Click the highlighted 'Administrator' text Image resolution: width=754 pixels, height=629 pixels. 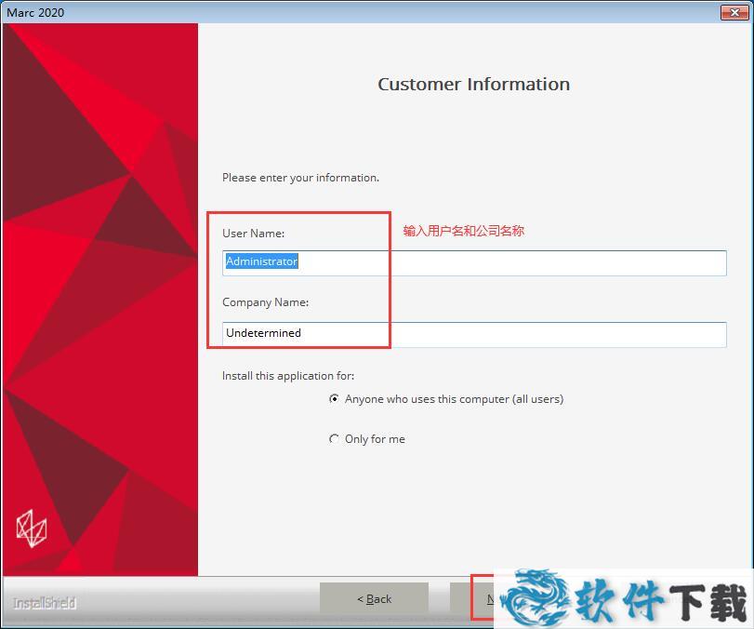point(261,262)
